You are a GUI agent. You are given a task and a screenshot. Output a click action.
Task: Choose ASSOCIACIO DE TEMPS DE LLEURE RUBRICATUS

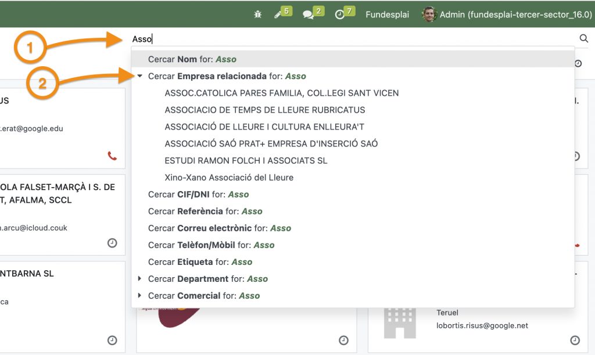point(264,110)
